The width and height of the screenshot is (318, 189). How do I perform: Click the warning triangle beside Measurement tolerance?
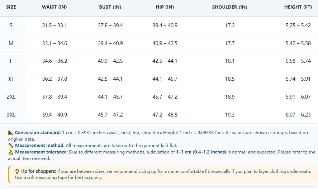click(11, 152)
